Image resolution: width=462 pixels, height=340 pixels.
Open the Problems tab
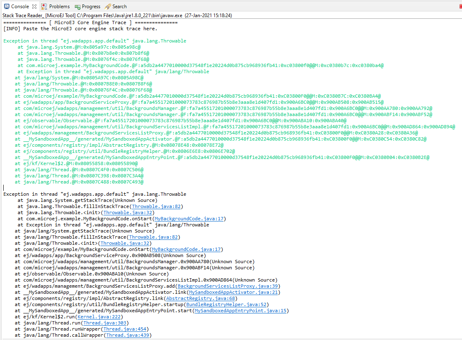[59, 7]
